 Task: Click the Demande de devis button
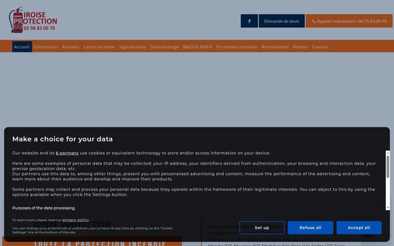click(x=281, y=21)
